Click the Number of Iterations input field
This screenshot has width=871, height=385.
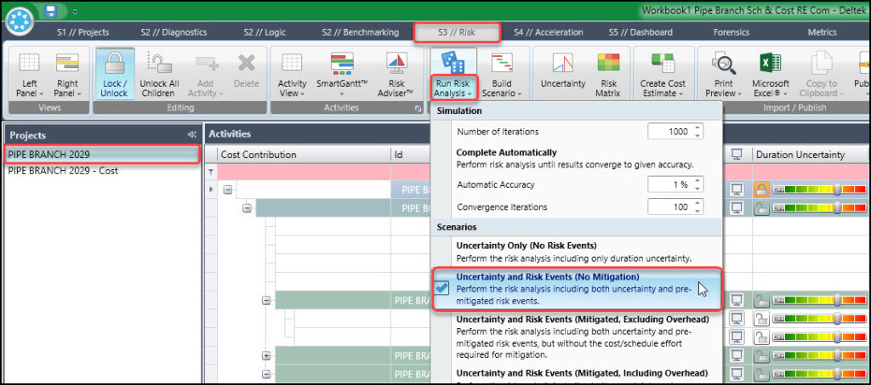670,132
